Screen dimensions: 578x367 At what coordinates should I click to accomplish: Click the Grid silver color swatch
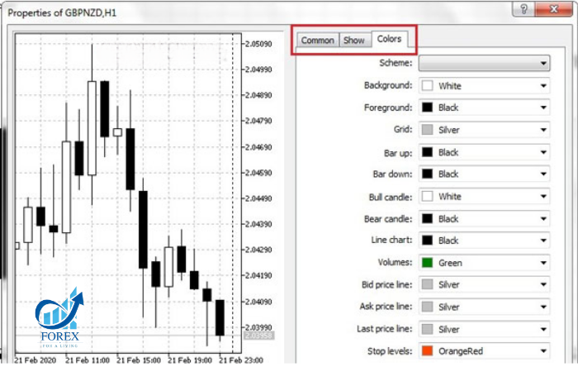tap(427, 130)
